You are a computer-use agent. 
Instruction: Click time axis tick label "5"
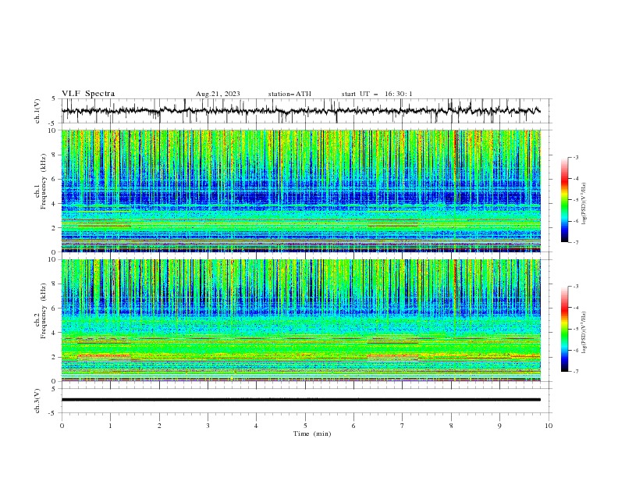click(x=305, y=426)
